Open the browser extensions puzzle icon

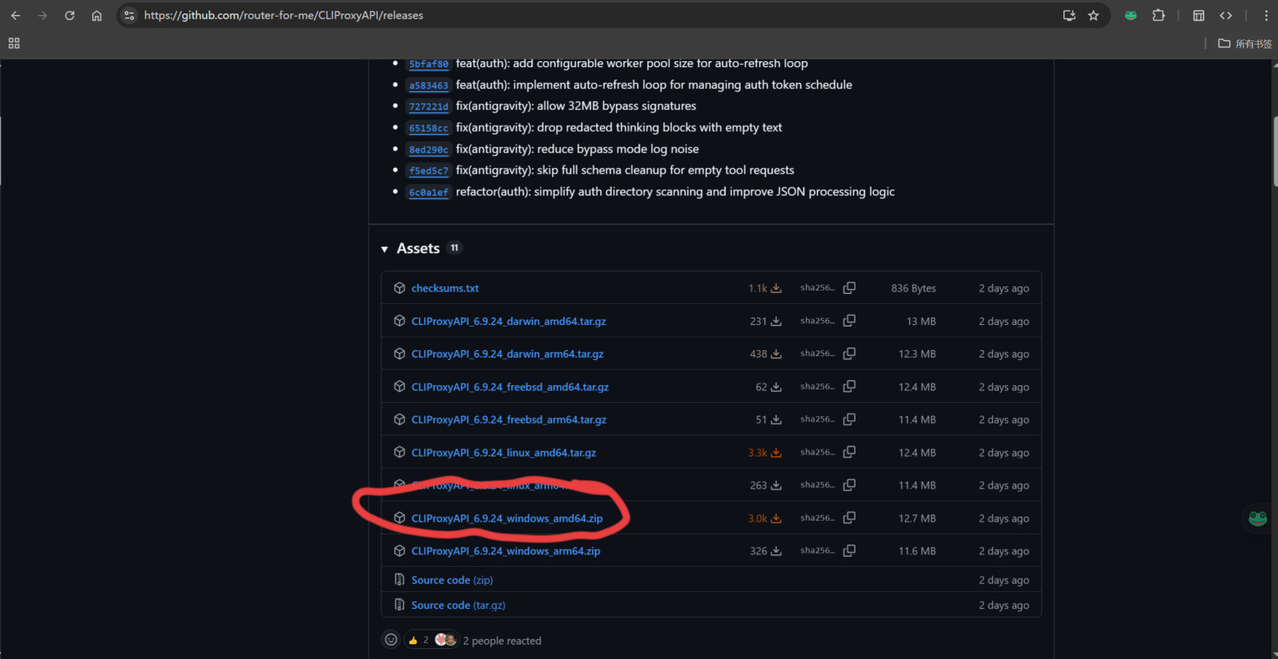pos(1158,15)
